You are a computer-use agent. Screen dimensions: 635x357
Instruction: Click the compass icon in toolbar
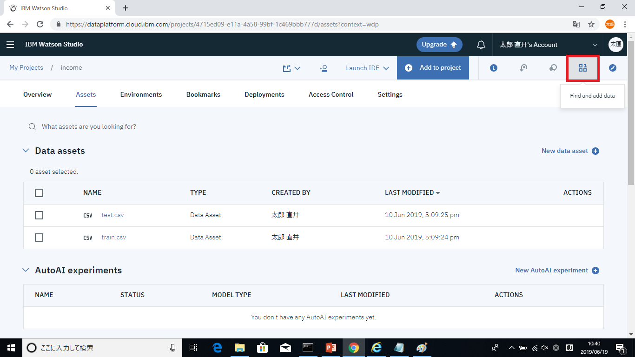(x=612, y=68)
